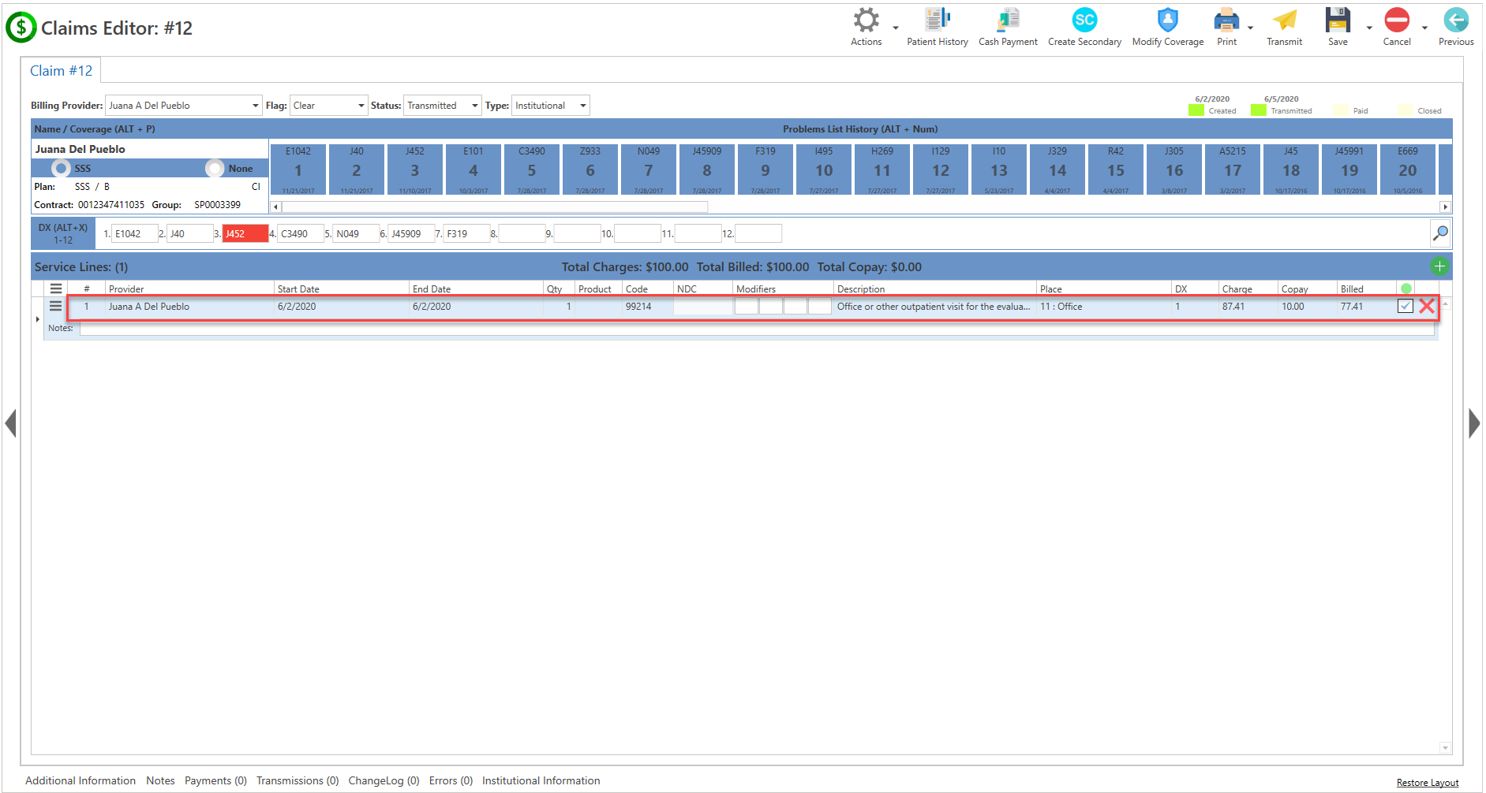The width and height of the screenshot is (1486, 793).
Task: Expand the Cancel dropdown arrow
Action: point(1425,28)
